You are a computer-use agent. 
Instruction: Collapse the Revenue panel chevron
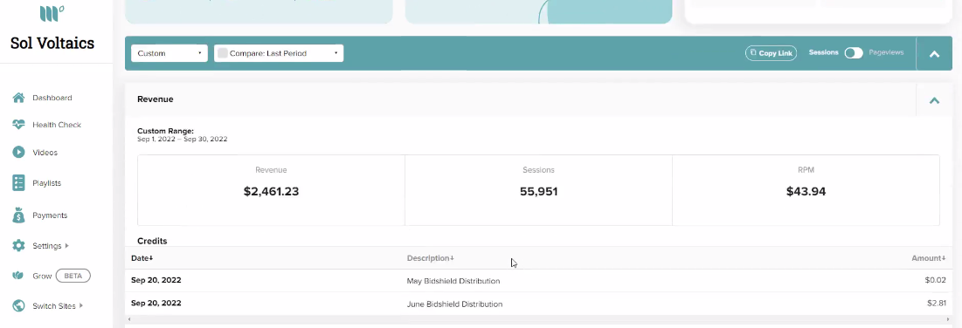(x=934, y=100)
